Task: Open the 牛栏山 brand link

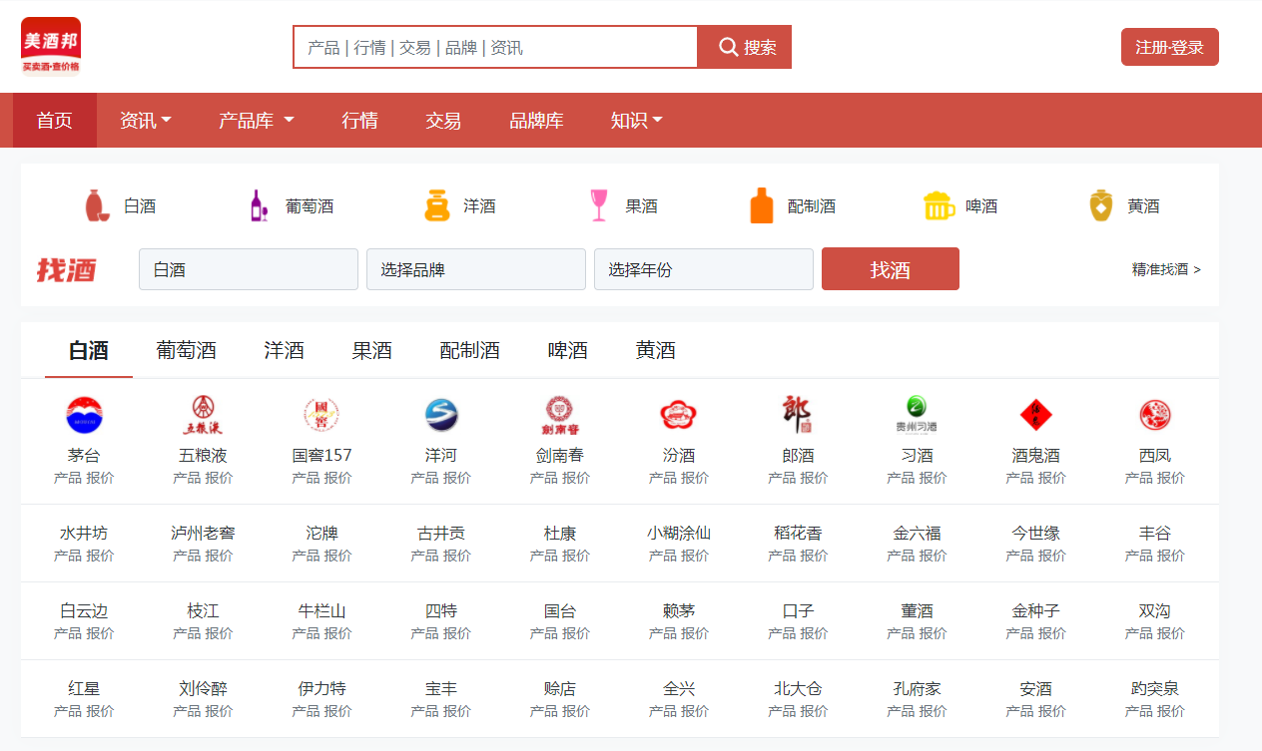Action: 321,611
